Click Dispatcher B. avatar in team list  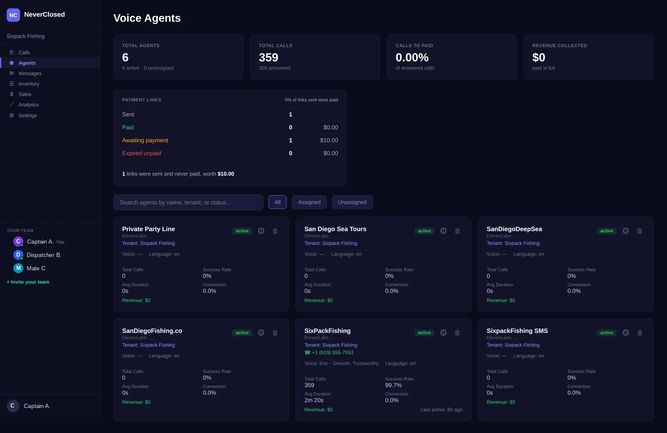click(x=18, y=254)
